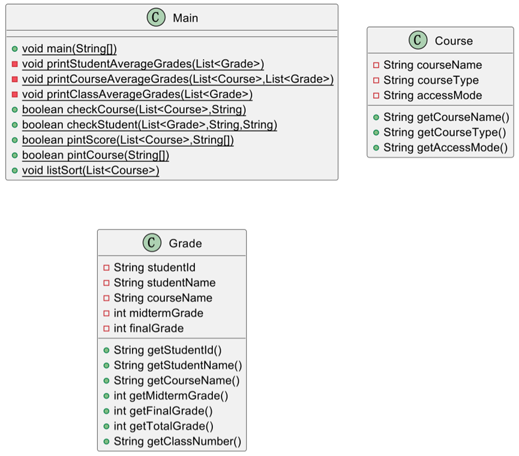The width and height of the screenshot is (519, 456).
Task: Select the Main class title
Action: click(185, 18)
